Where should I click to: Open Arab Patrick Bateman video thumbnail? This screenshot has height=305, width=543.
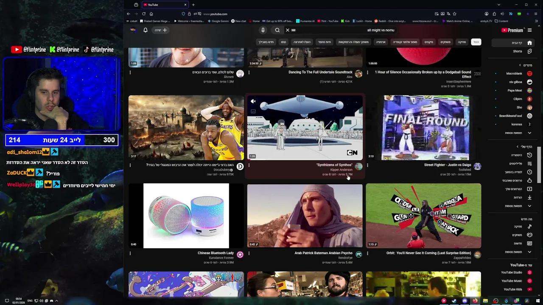305,216
